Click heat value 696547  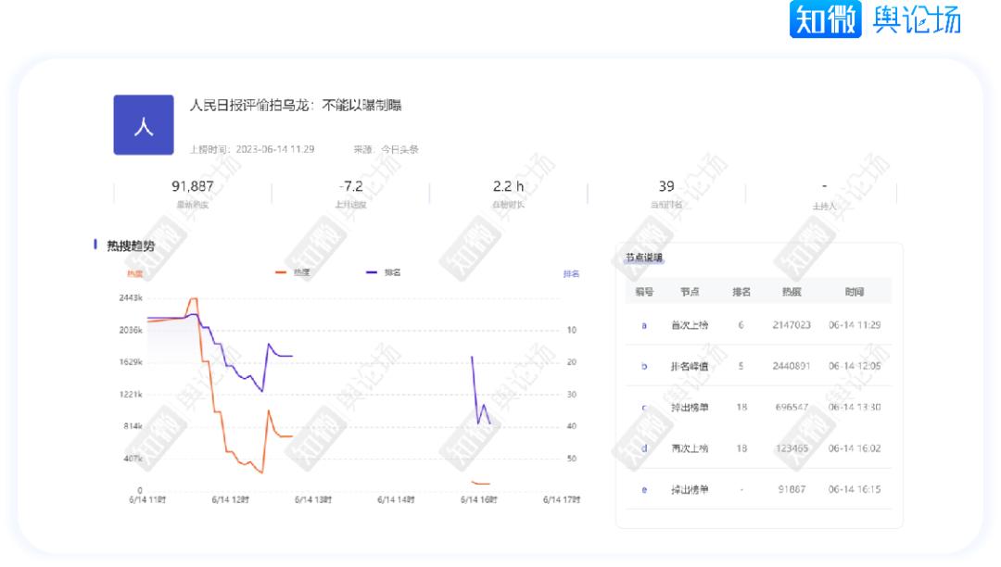pos(792,407)
